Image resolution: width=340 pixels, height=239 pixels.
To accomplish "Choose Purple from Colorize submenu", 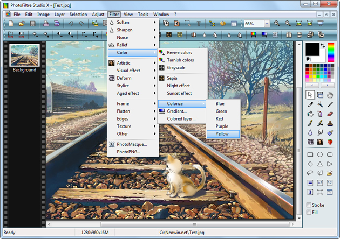I will point(223,126).
